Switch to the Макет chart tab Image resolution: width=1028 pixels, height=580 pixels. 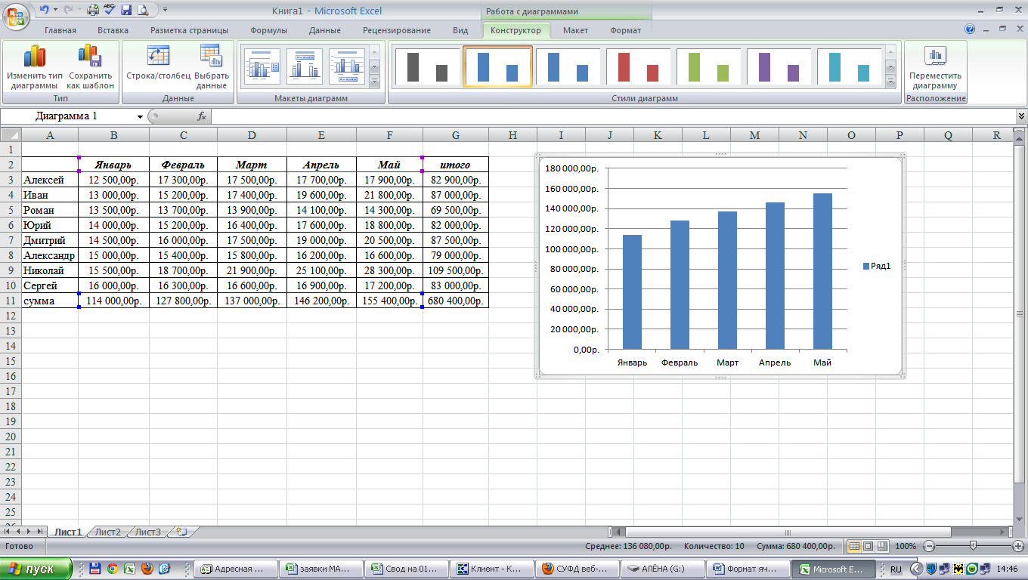pyautogui.click(x=575, y=30)
